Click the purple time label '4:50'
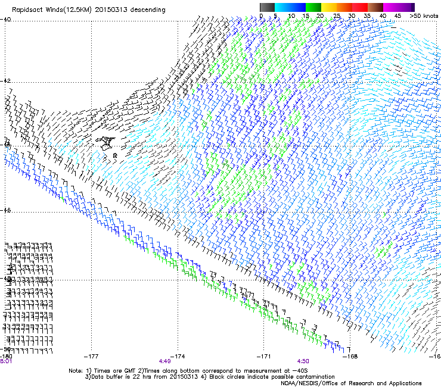441x387 pixels. (303, 361)
